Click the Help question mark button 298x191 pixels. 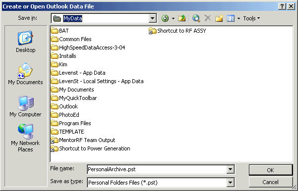pos(282,6)
